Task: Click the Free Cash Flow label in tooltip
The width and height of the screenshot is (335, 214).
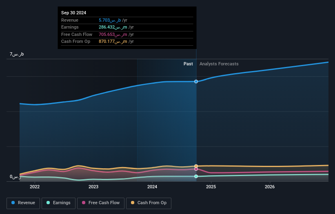Action: (x=77, y=34)
